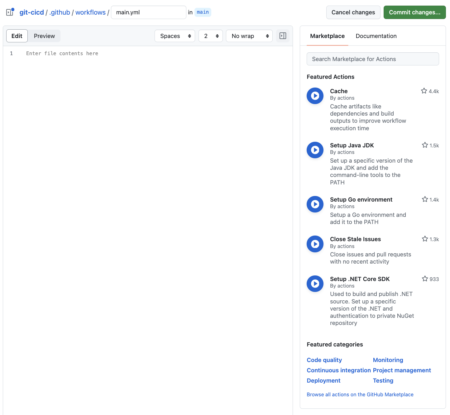This screenshot has width=450, height=415.
Task: Select the Documentation tab
Action: click(x=376, y=36)
